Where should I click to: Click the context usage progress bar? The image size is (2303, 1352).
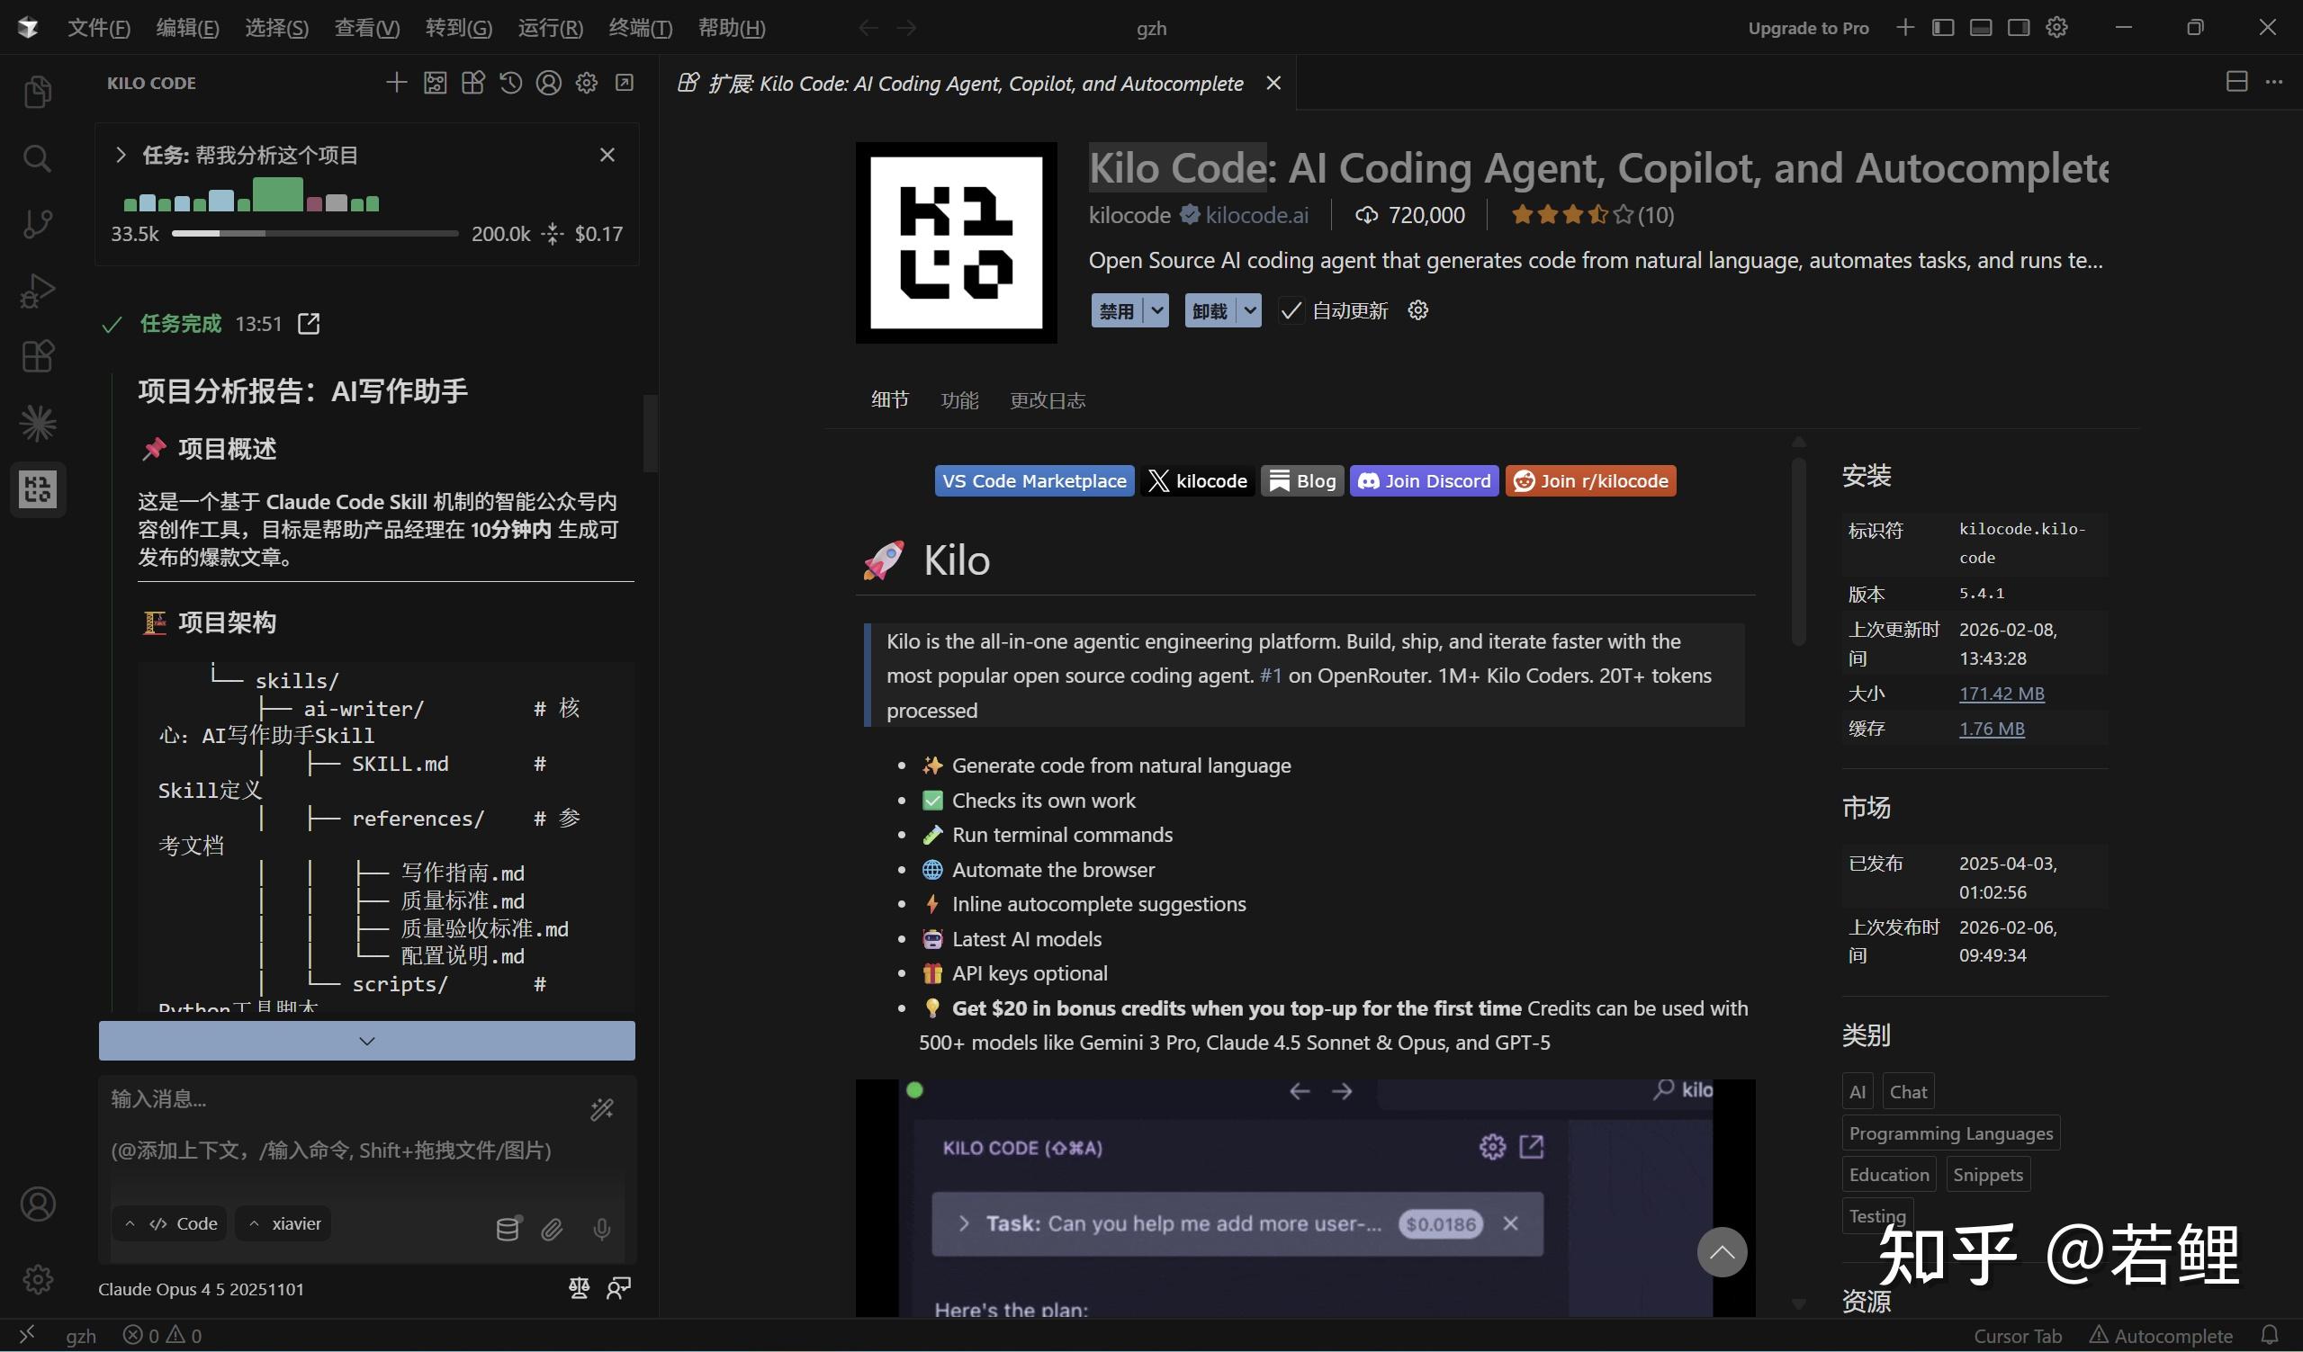coord(315,234)
